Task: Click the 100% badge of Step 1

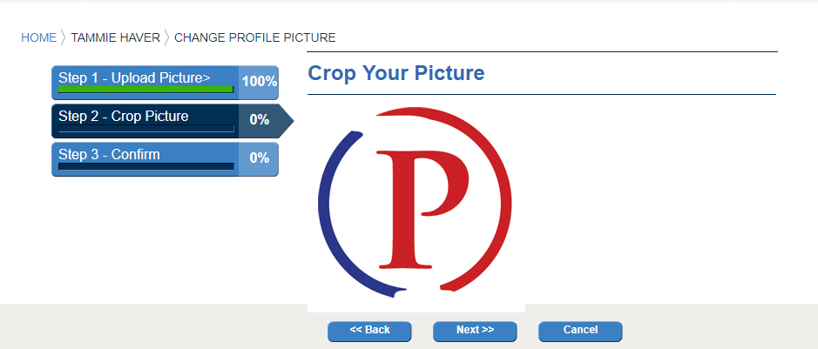Action: tap(259, 83)
